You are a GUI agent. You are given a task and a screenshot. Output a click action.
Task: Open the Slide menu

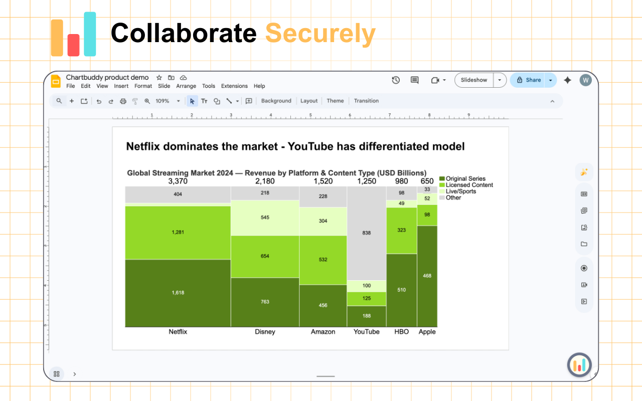[x=164, y=86]
